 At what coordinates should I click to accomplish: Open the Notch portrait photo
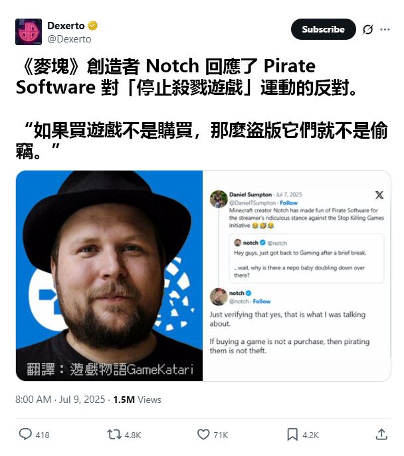109,275
